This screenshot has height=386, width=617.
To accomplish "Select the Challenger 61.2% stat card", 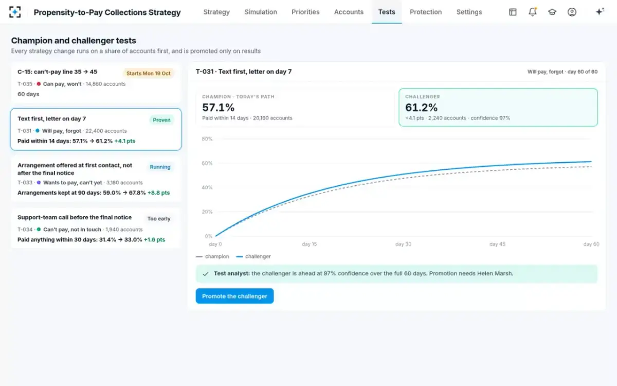I will (498, 107).
